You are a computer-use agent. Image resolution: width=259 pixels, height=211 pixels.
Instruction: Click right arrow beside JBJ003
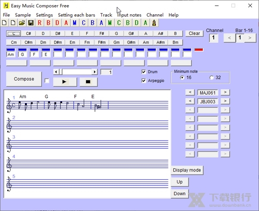pos(225,101)
